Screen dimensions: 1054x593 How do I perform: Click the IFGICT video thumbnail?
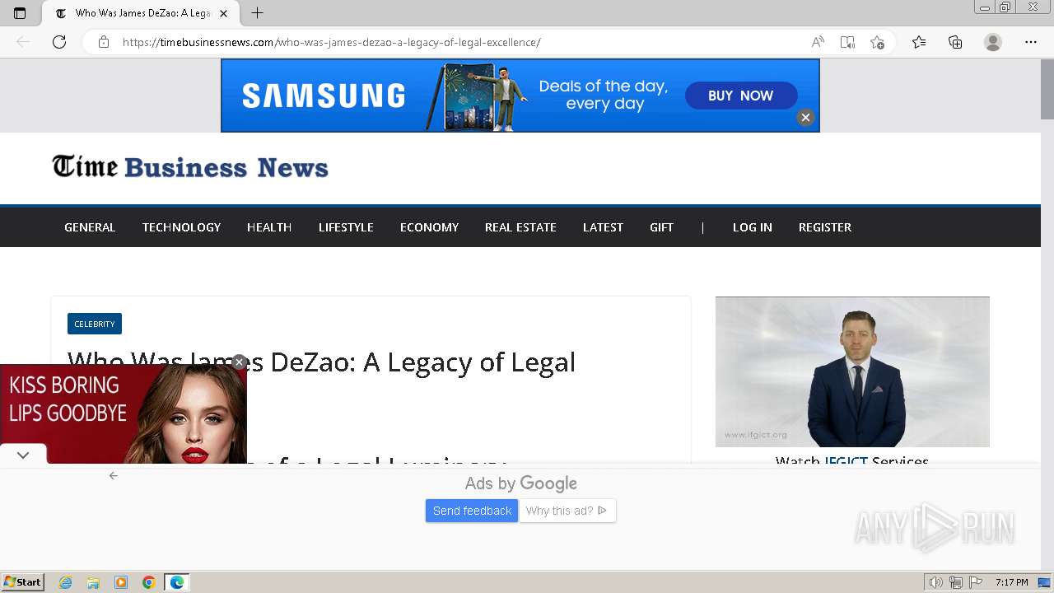(x=852, y=371)
